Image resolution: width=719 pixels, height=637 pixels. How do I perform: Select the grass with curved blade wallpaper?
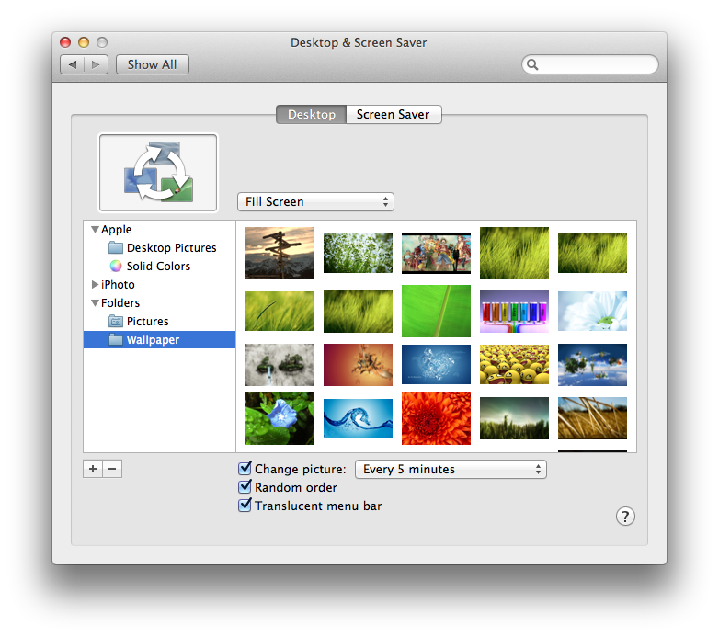pos(280,312)
